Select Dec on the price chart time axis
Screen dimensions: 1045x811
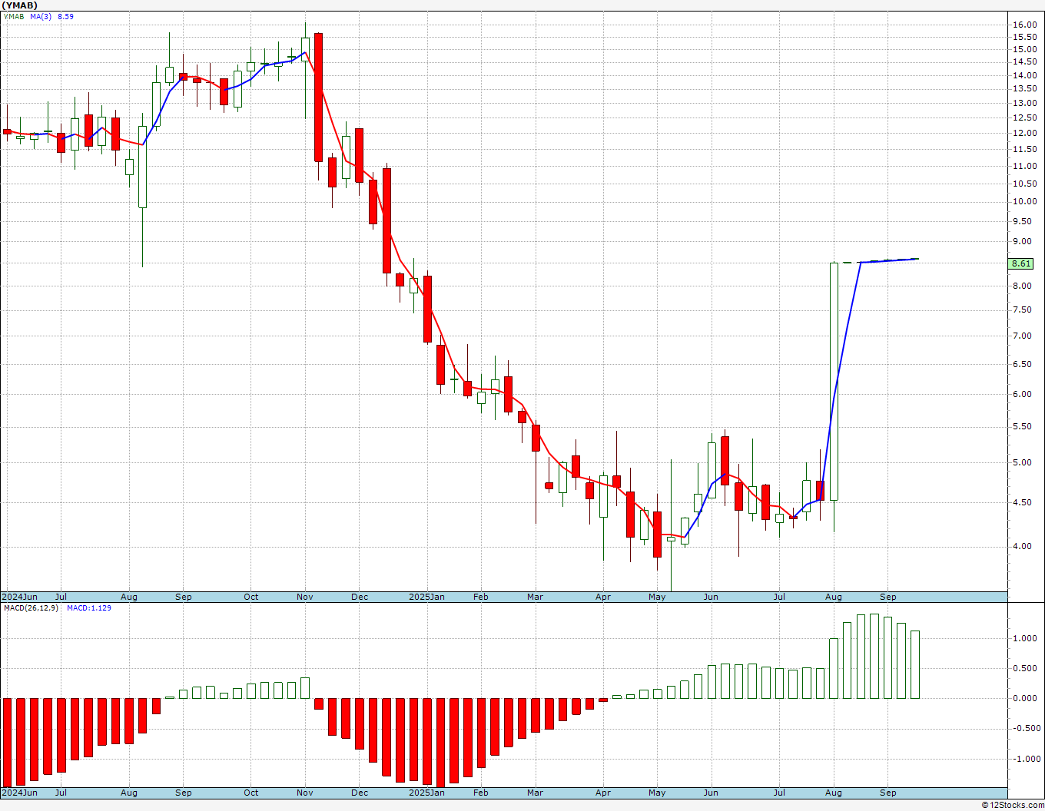tap(360, 597)
